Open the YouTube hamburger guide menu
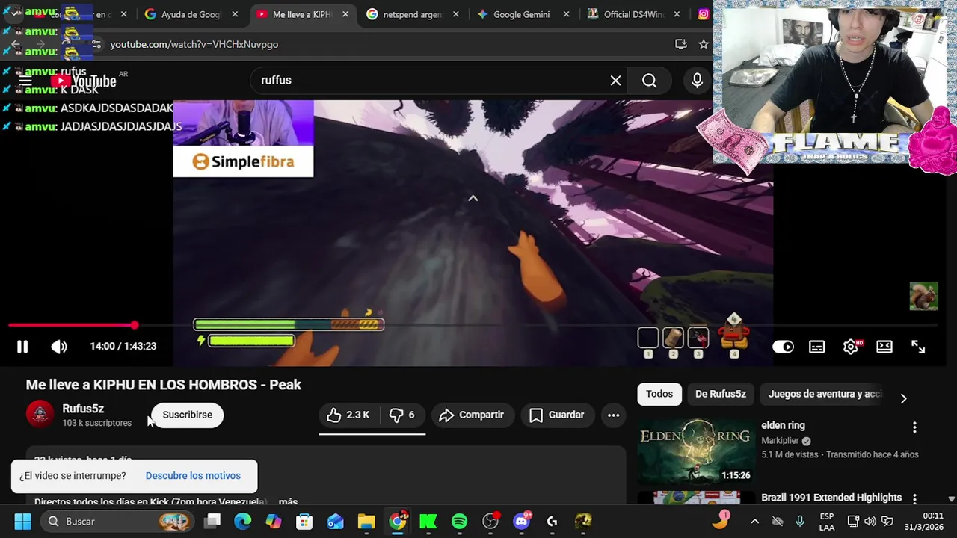This screenshot has width=957, height=538. (x=25, y=81)
